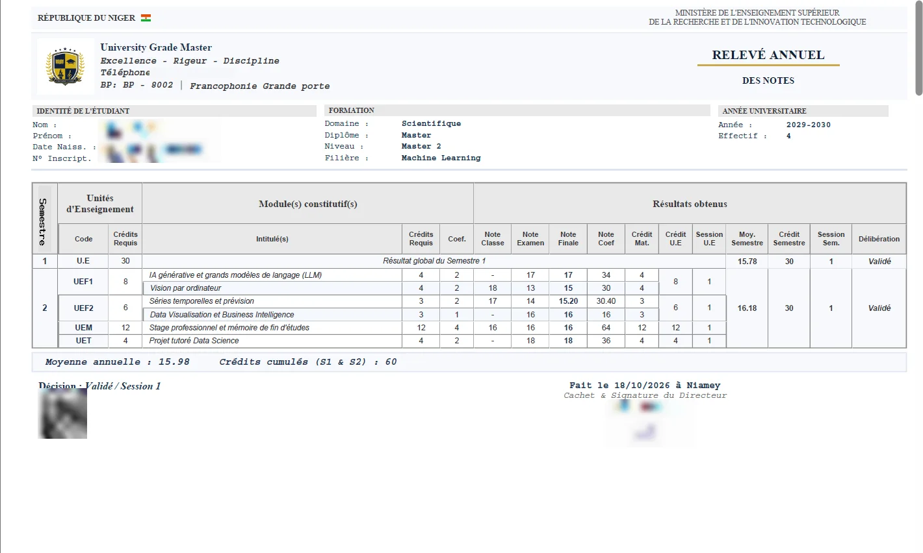Click the "UET" unit code
The image size is (923, 553).
[x=83, y=341]
